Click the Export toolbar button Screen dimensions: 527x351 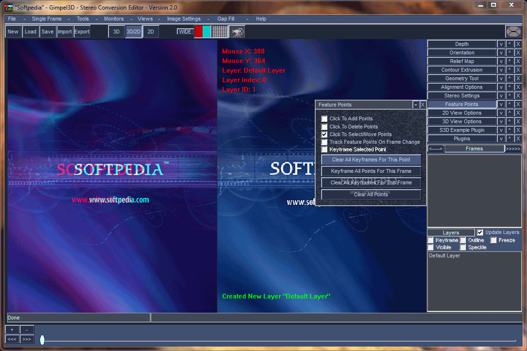click(82, 32)
